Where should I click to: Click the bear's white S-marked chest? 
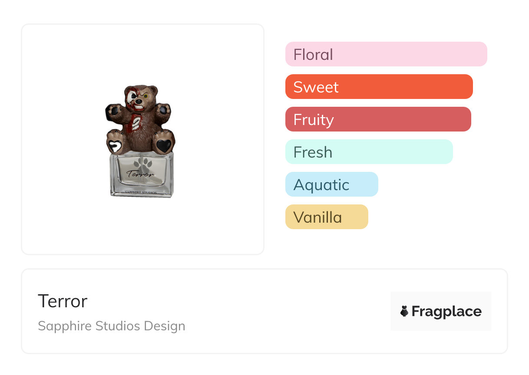coord(136,122)
